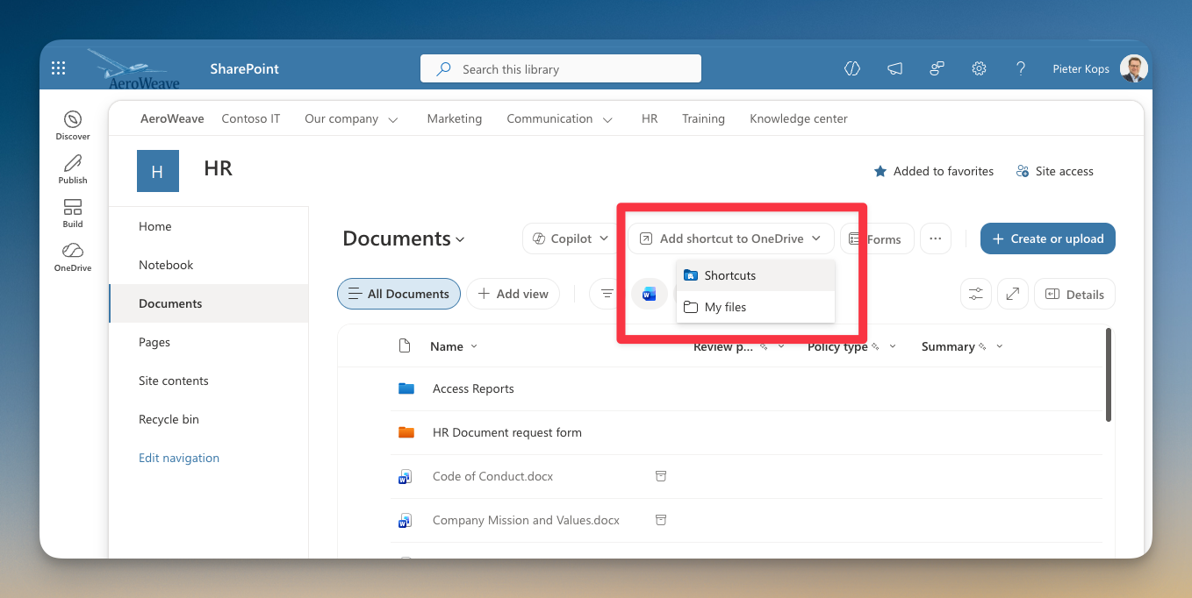Click the Access Reports folder icon
Screen dimensions: 1192x598
click(406, 388)
